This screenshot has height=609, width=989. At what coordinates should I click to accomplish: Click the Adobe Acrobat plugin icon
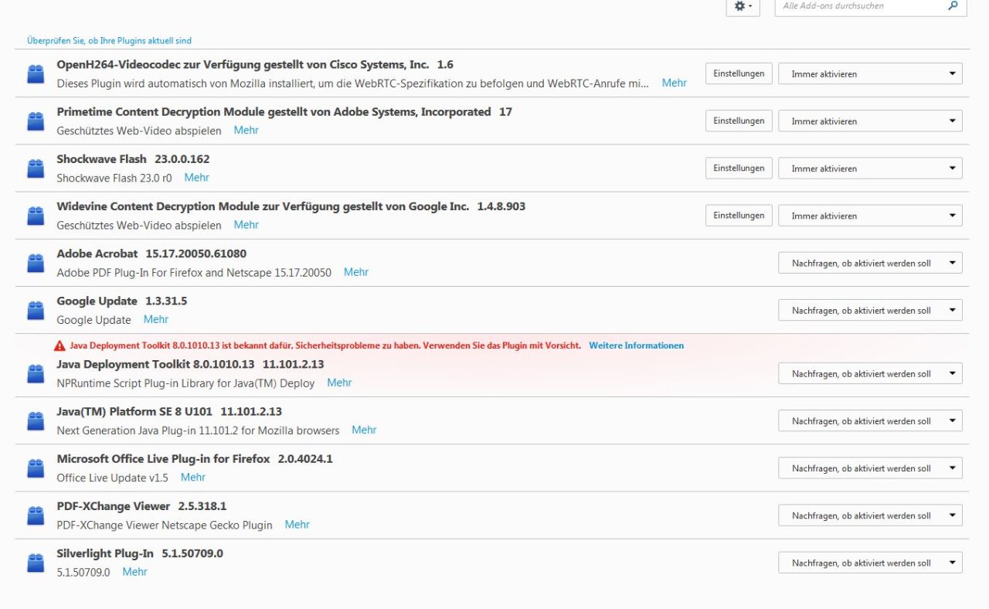(36, 264)
